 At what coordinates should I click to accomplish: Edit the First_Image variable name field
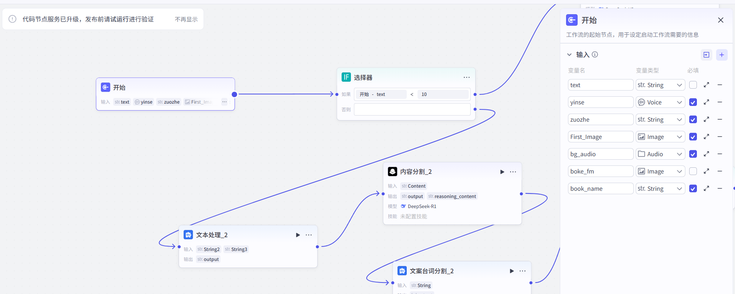[600, 137]
